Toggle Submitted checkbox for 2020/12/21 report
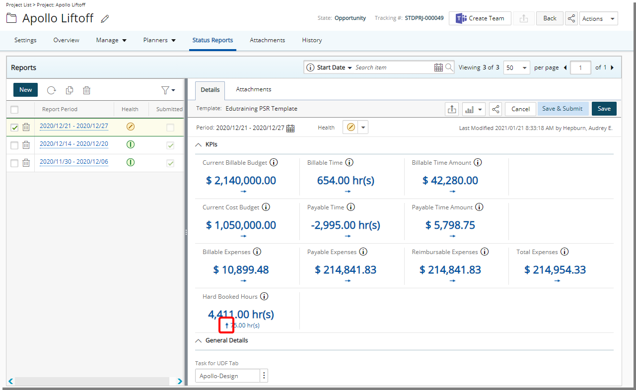This screenshot has width=636, height=390. click(170, 128)
